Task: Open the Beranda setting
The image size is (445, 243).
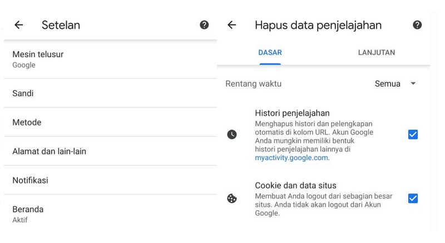Action: coord(110,214)
